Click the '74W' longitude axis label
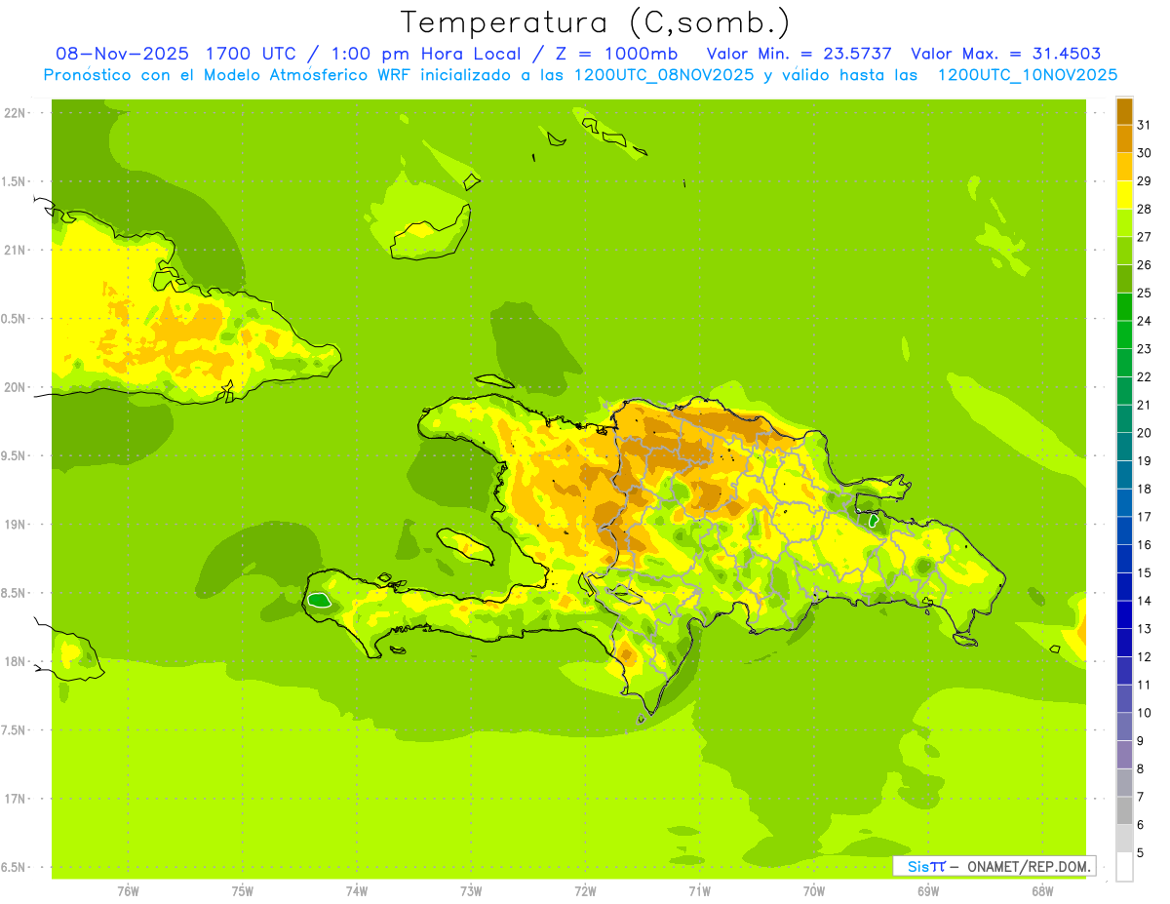The height and width of the screenshot is (904, 1170). click(357, 890)
